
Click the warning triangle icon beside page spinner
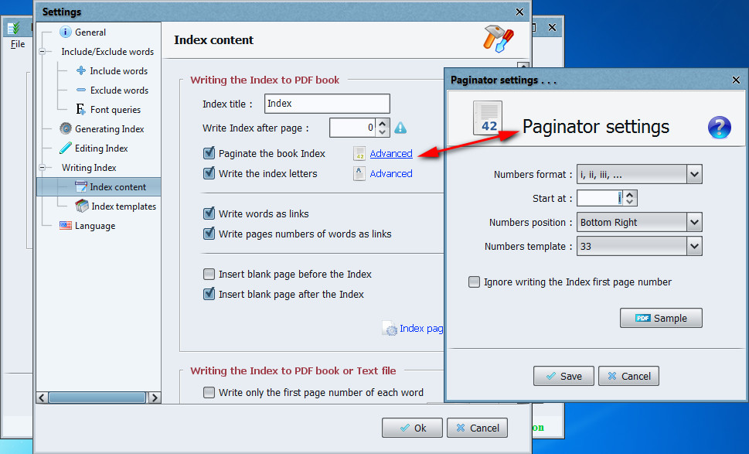pyautogui.click(x=400, y=128)
